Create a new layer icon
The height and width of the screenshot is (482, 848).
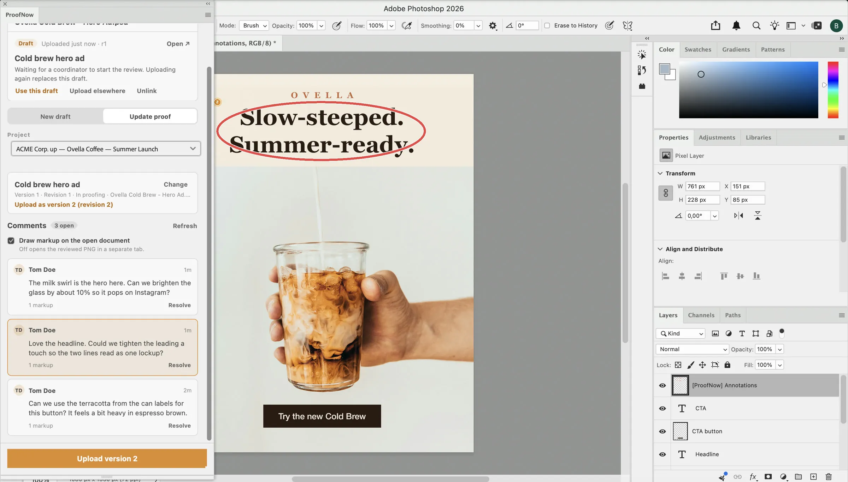813,477
